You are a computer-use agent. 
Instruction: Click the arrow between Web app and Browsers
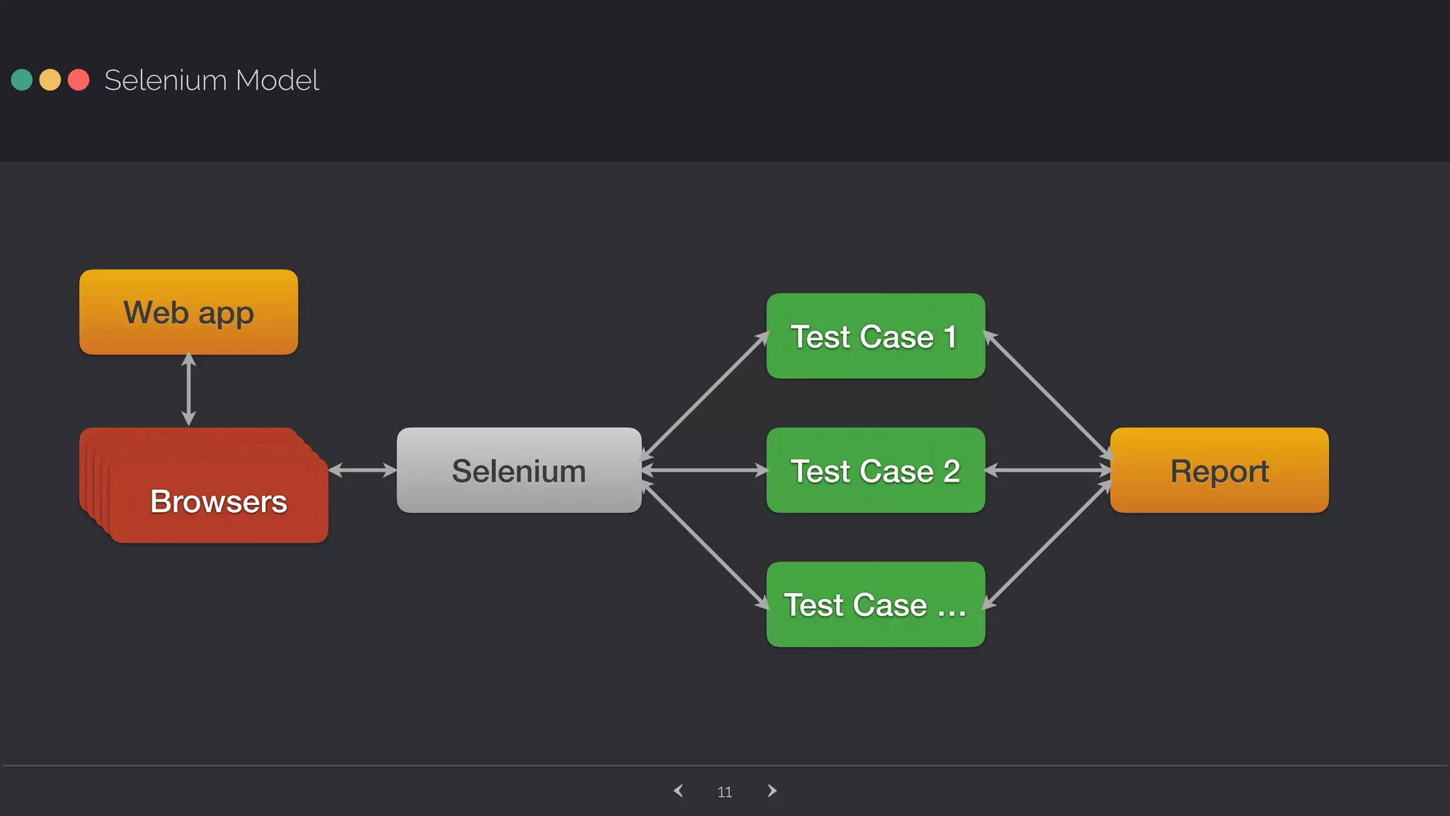[188, 390]
